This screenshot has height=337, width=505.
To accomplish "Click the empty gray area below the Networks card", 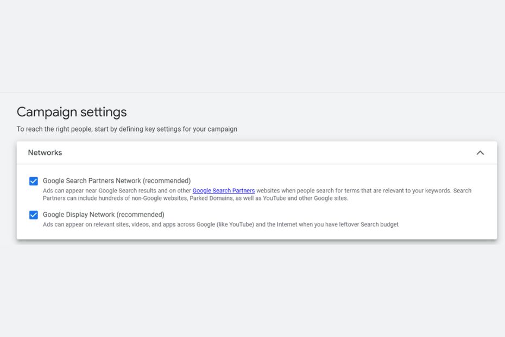I will pyautogui.click(x=252, y=288).
